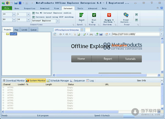Viewport: 165px width, 119px height.
Task: Toggle Use MS Internet Explorer cookies checkbox
Action: click(x=34, y=13)
